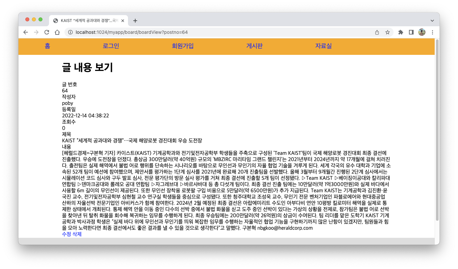Click the post title starting with KAIST
The width and height of the screenshot is (458, 269).
[x=132, y=141]
